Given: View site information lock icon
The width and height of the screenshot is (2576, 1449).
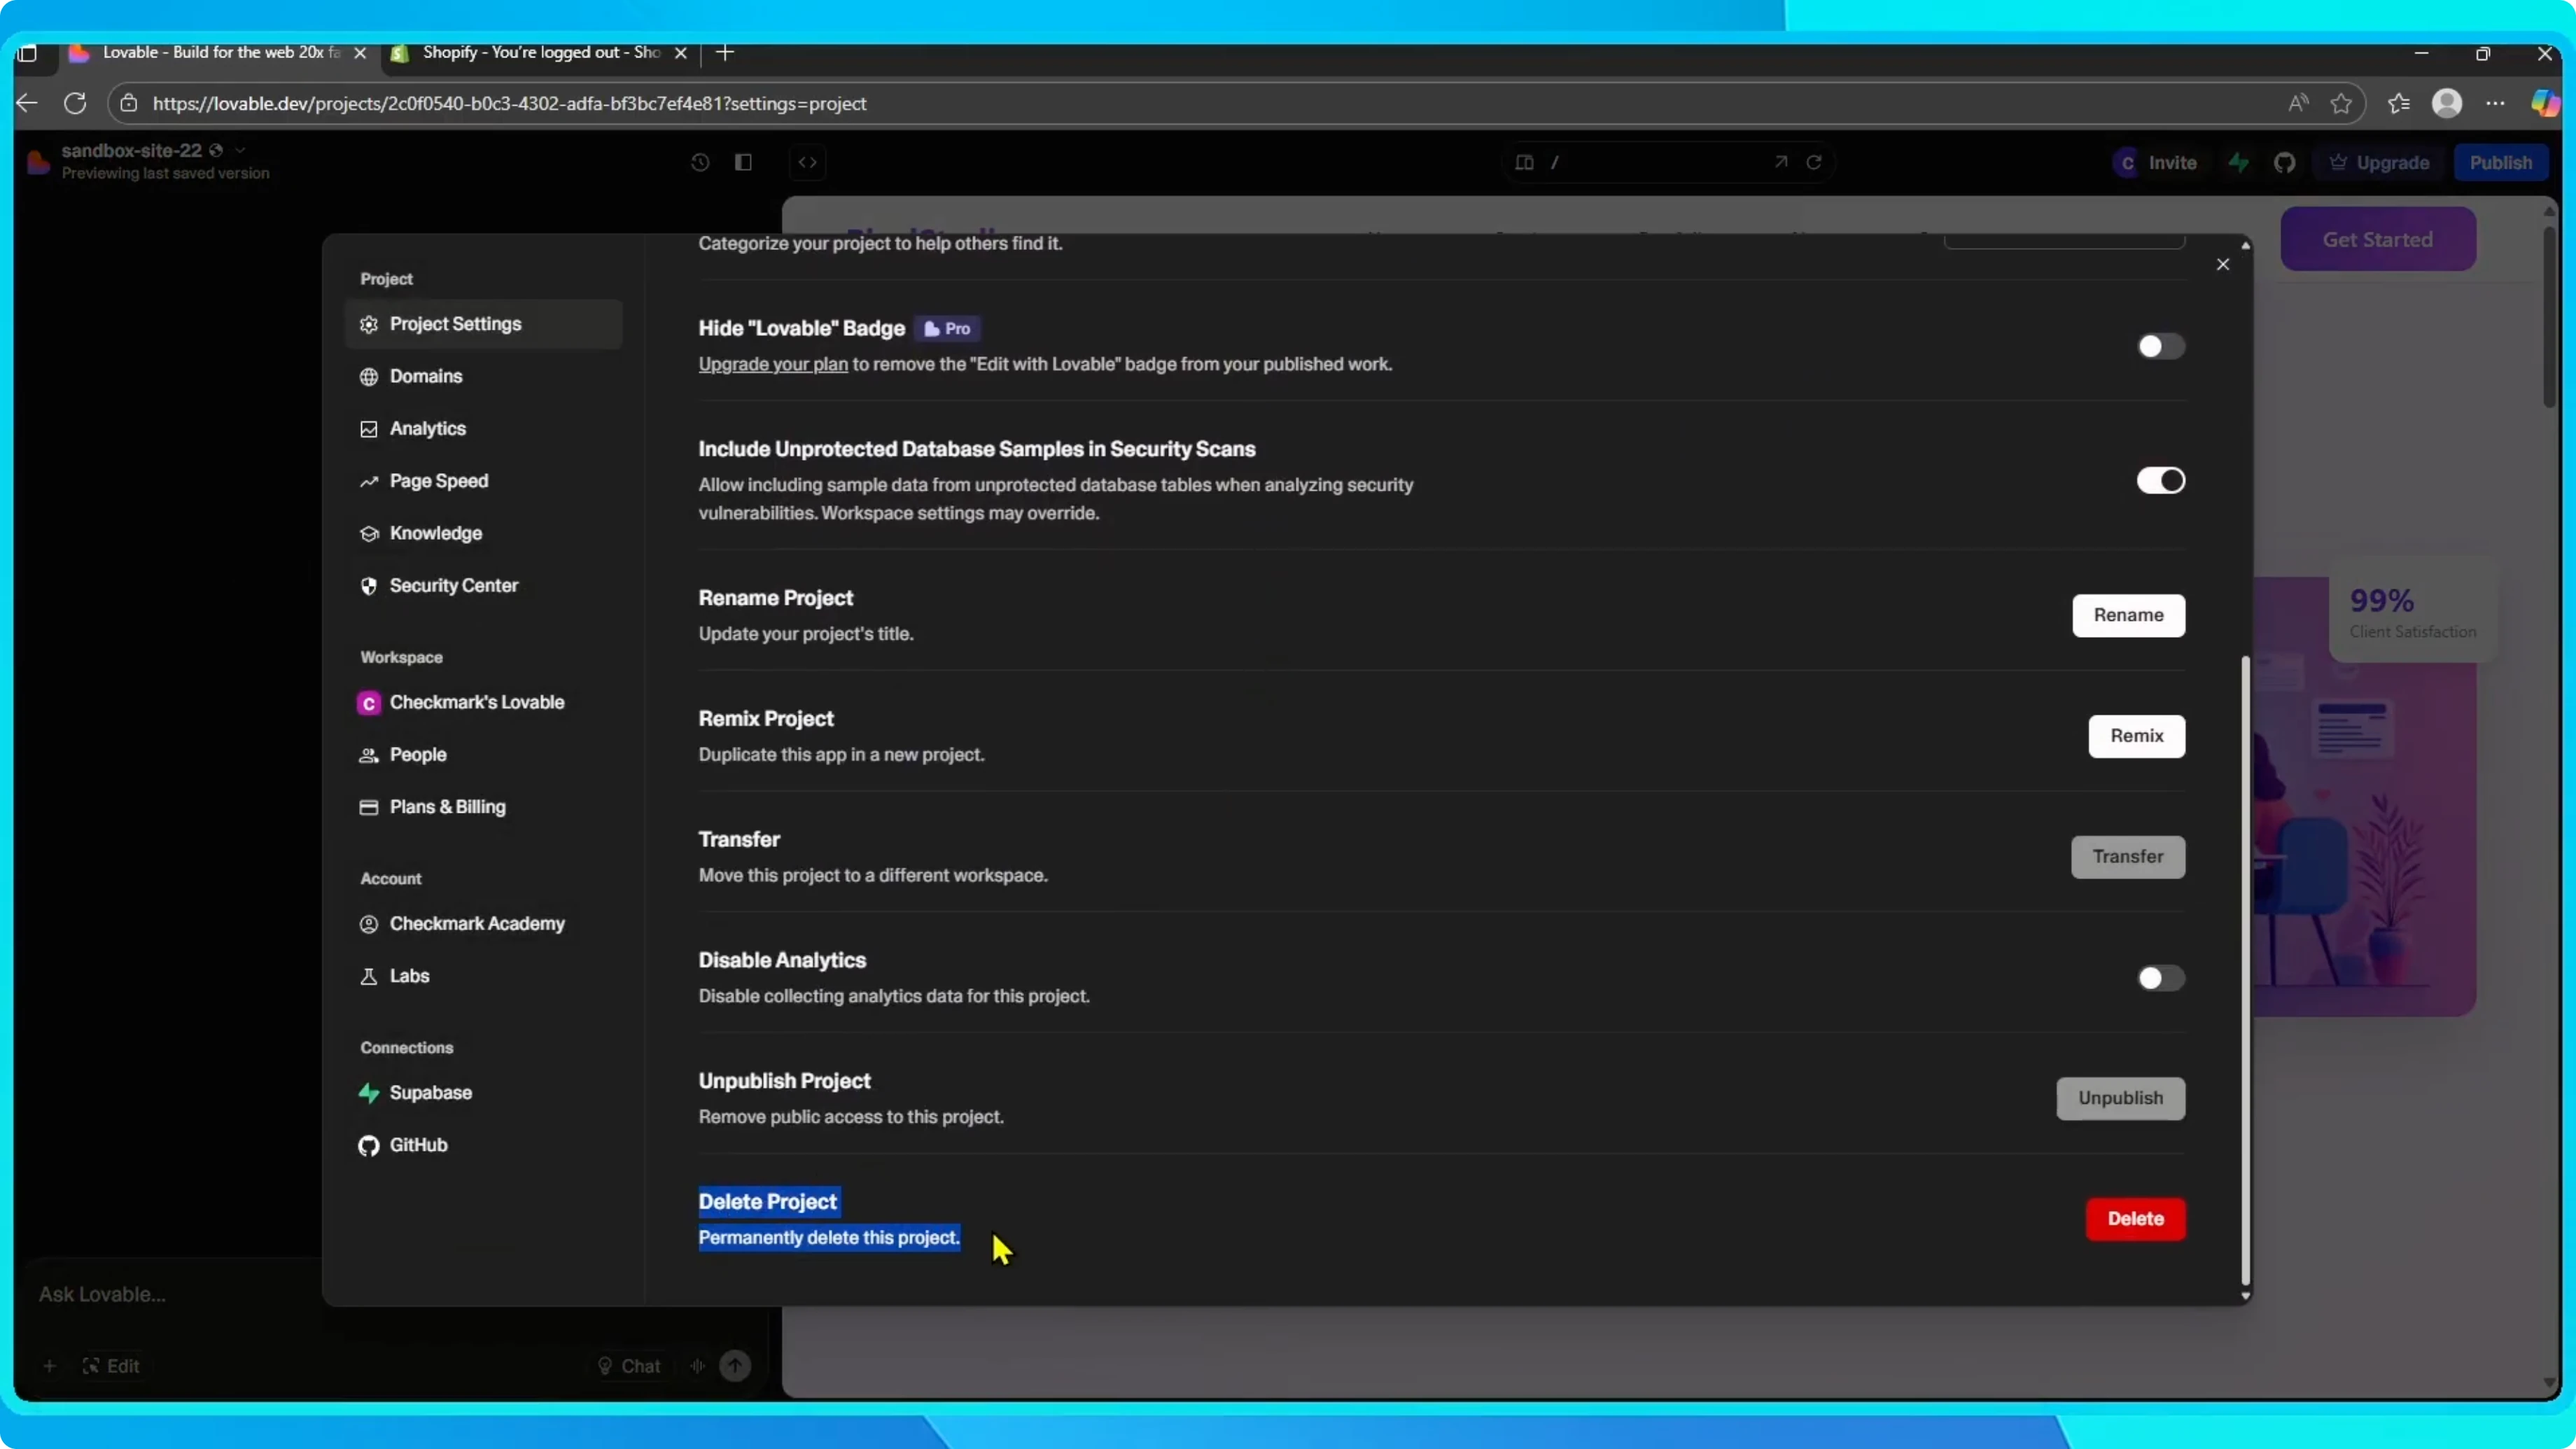Looking at the screenshot, I should point(129,103).
